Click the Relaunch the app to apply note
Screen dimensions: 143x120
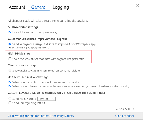[x=29, y=47]
